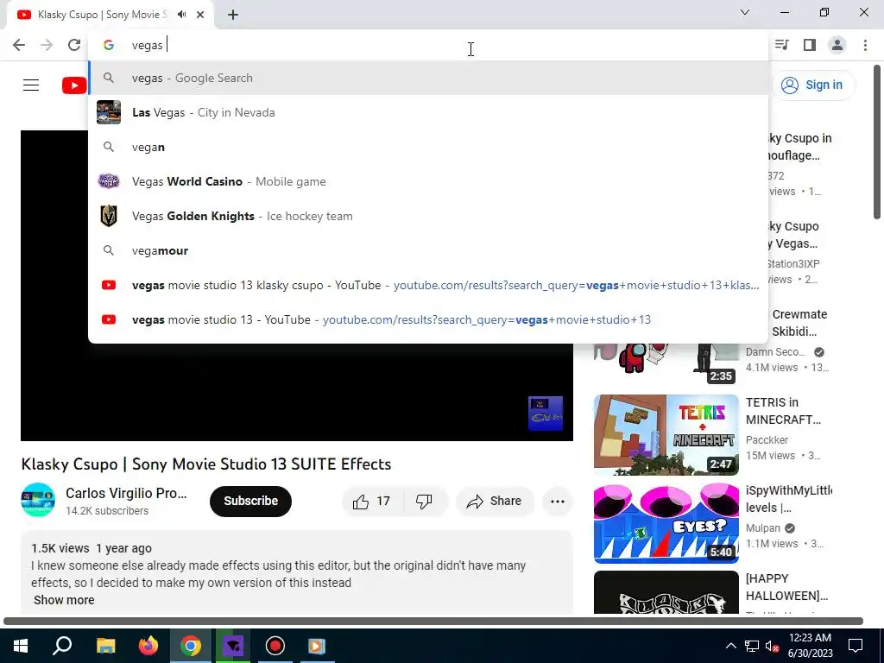
Task: Open TETRIS in MINECRAFT thumbnail
Action: [666, 435]
